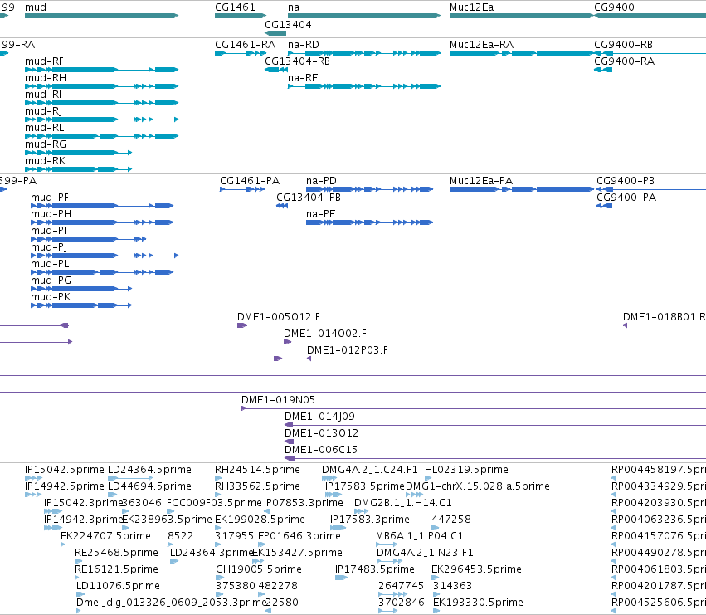Viewport: 706px width, 615px height.
Task: Click EST LD11076.5prime
Action: (x=80, y=594)
